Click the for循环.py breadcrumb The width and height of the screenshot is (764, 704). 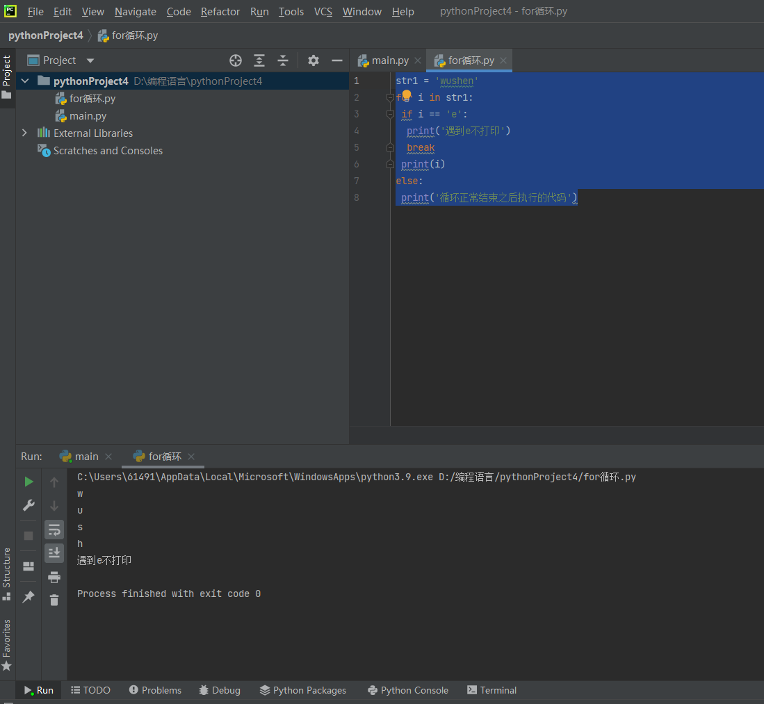[x=128, y=35]
